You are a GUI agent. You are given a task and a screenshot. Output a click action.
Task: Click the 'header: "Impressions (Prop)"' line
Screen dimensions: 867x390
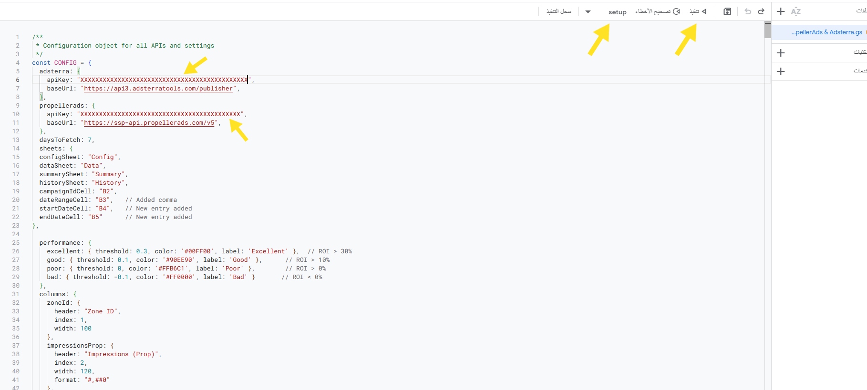(108, 354)
